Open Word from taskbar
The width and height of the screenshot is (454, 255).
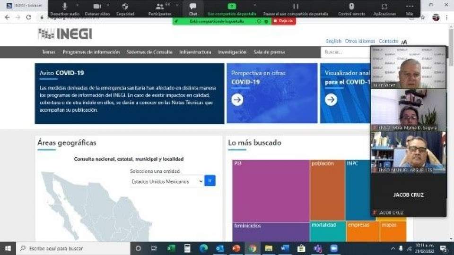point(285,248)
